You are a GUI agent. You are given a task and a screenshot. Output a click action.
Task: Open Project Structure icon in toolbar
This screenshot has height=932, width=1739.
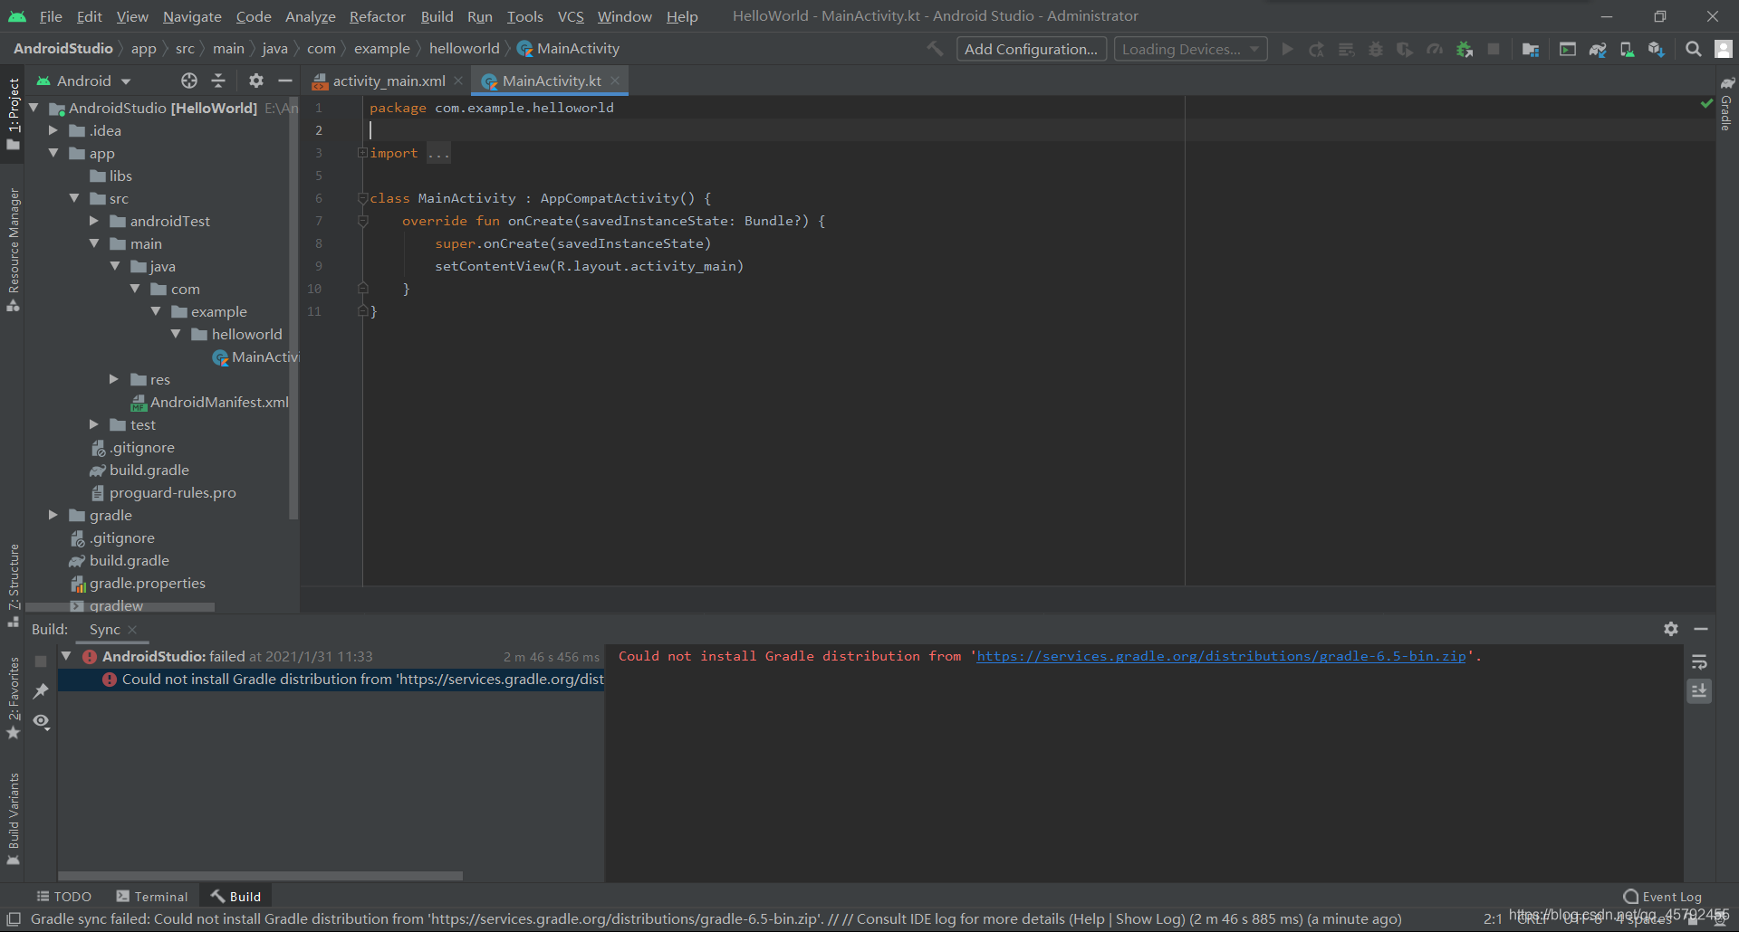(1531, 49)
